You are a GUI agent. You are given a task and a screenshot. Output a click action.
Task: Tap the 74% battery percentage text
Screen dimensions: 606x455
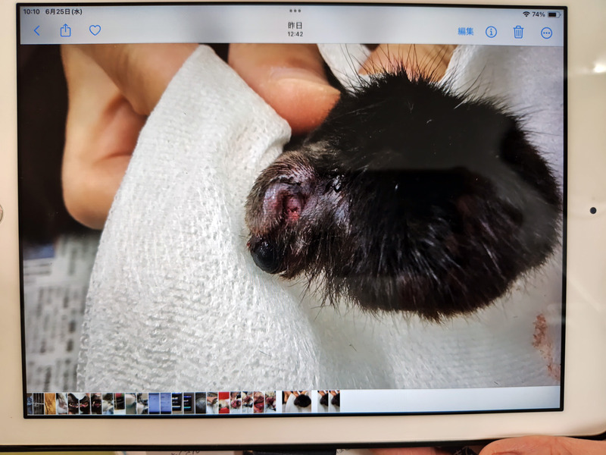(x=538, y=14)
